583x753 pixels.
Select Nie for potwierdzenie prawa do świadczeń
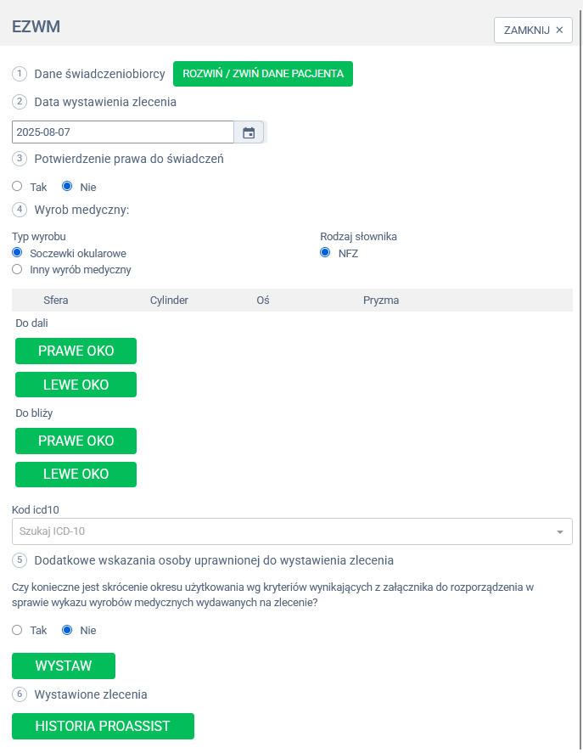click(68, 186)
